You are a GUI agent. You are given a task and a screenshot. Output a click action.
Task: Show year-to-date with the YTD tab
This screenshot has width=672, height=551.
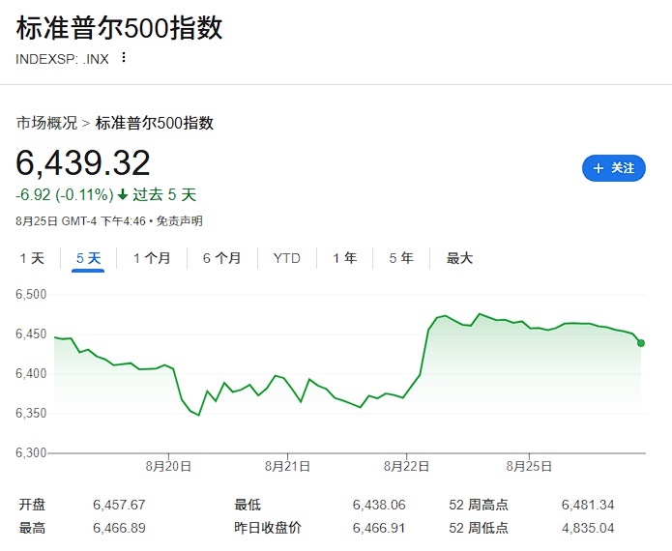coord(287,258)
